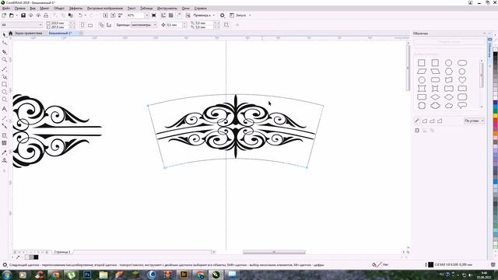Select the Zoom magnifier tool
The width and height of the screenshot is (498, 280).
pyautogui.click(x=4, y=60)
